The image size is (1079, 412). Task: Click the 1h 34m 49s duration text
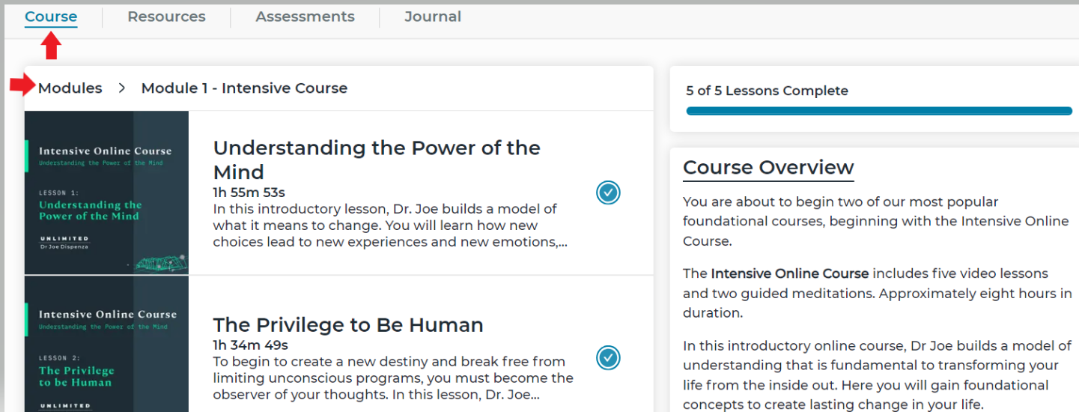251,345
